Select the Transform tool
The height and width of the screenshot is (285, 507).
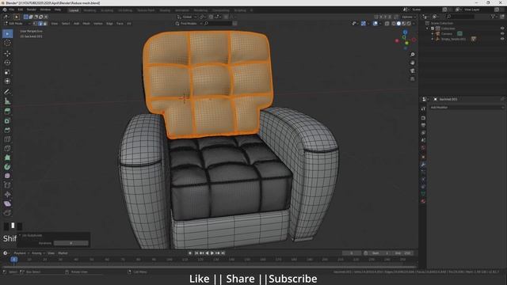point(7,82)
